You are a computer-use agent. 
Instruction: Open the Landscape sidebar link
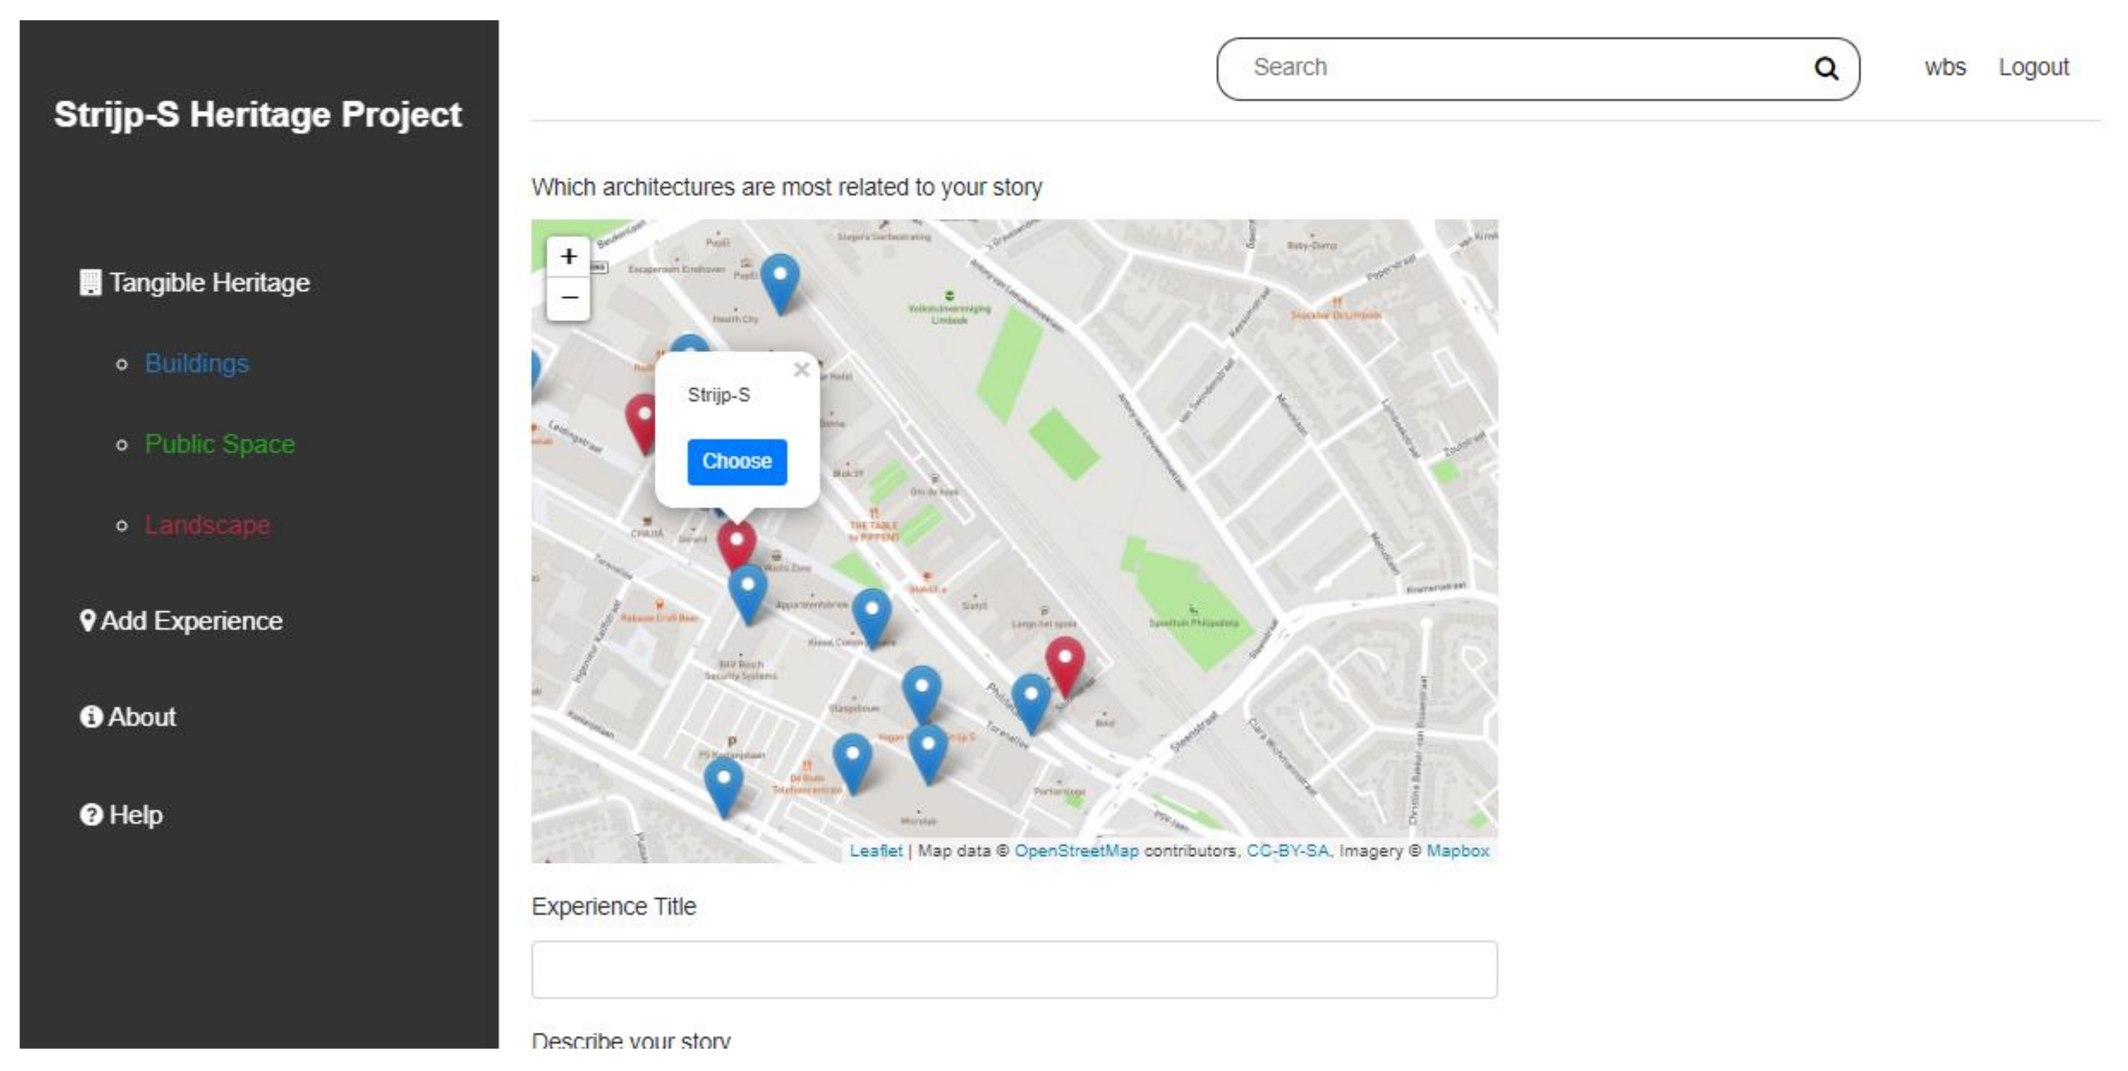[x=207, y=525]
